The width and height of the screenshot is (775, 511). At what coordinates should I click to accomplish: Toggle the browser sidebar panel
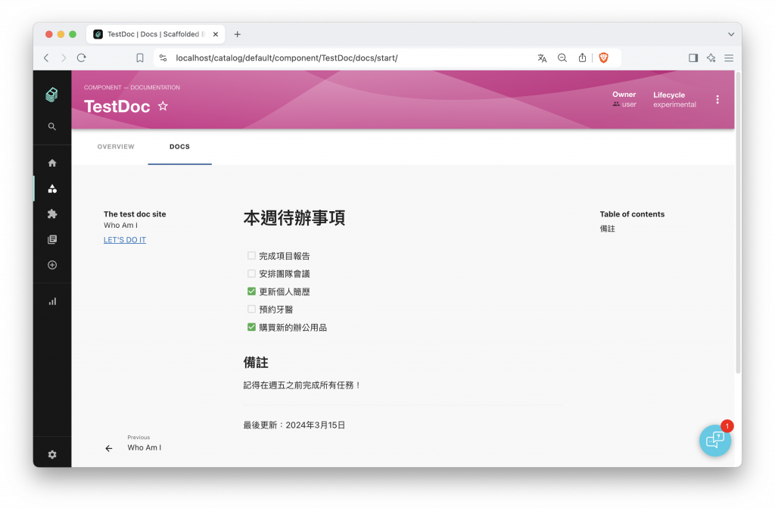693,58
